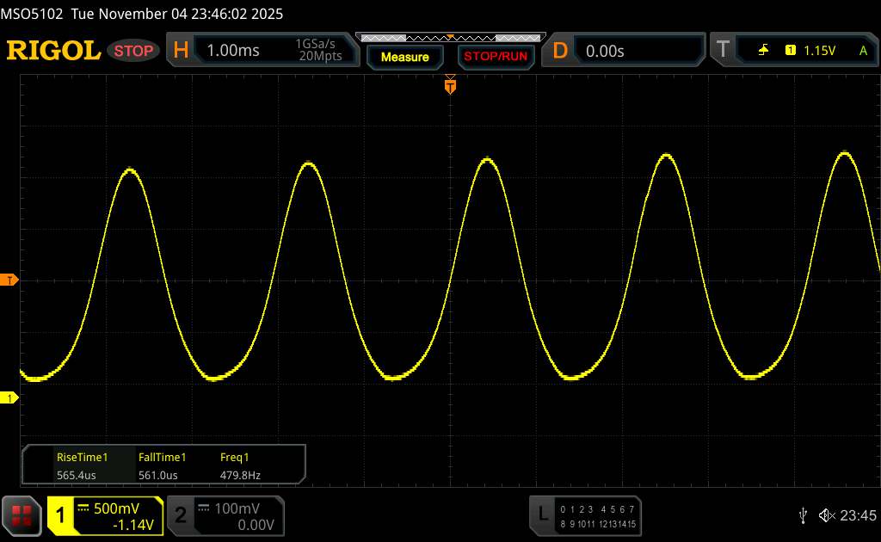Viewport: 881px width, 542px height.
Task: Click the rising edge trigger icon
Action: pyautogui.click(x=763, y=51)
